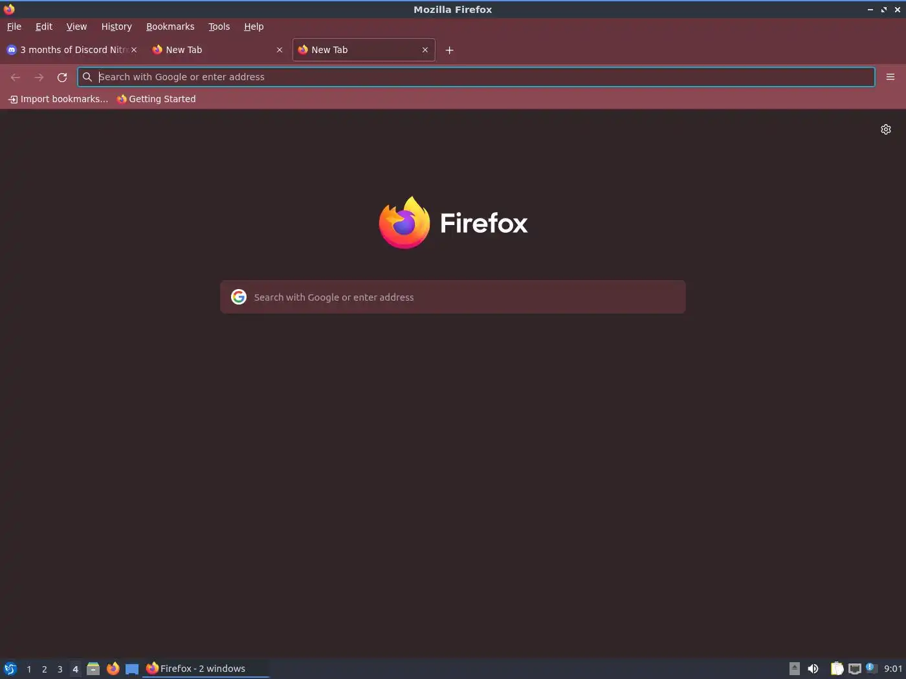Open the Edit menu

[x=44, y=27]
